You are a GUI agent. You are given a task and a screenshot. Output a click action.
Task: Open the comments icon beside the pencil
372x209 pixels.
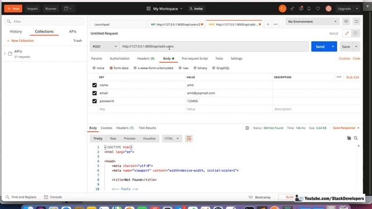click(355, 34)
